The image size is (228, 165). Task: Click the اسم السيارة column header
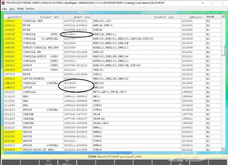(43, 16)
